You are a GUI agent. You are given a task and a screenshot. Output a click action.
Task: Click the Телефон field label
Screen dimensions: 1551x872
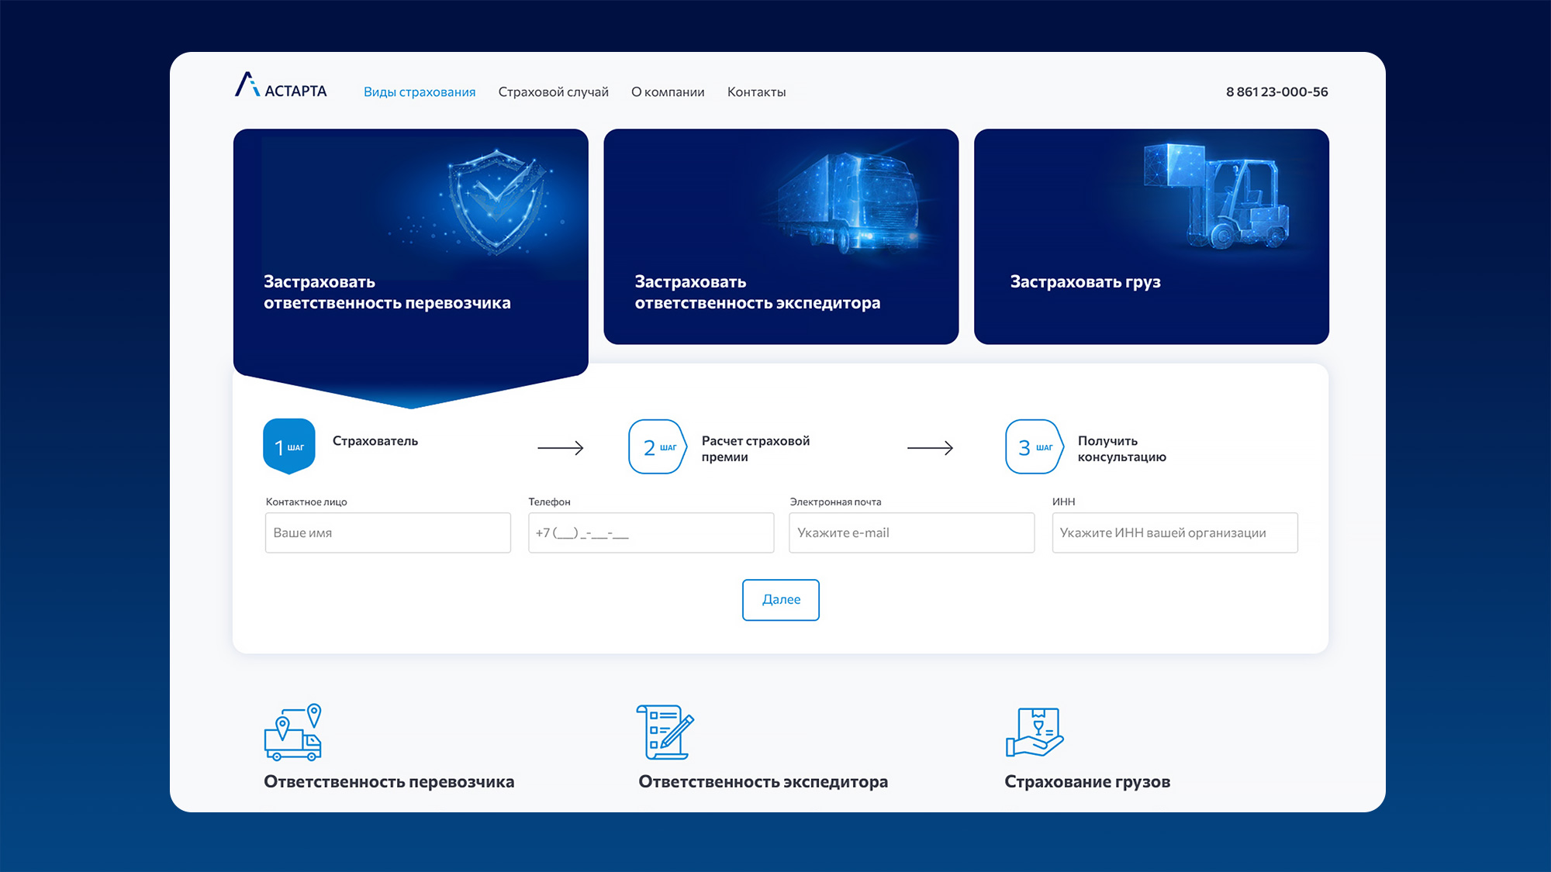pyautogui.click(x=549, y=501)
